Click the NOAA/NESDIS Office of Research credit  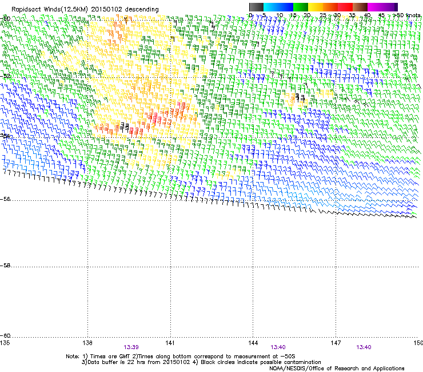coord(337,369)
